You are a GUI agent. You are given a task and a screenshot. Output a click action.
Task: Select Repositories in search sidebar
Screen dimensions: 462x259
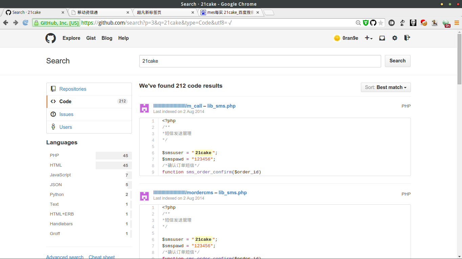coord(89,89)
